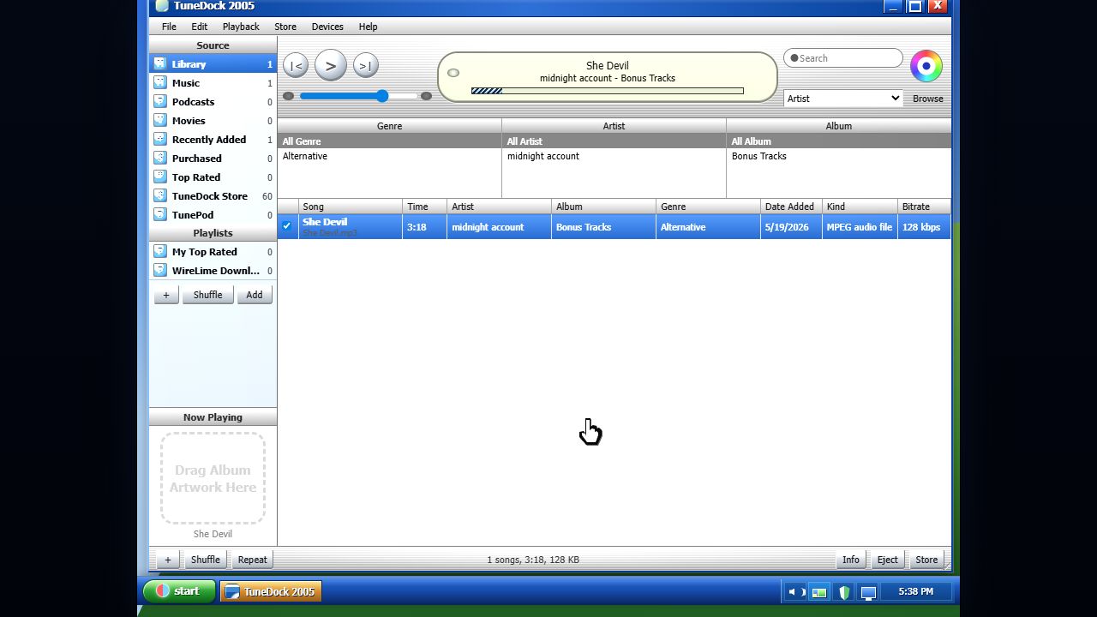Screen dimensions: 1097x617
Task: Click the TuneDock 2005 title bar icon
Action: click(162, 6)
